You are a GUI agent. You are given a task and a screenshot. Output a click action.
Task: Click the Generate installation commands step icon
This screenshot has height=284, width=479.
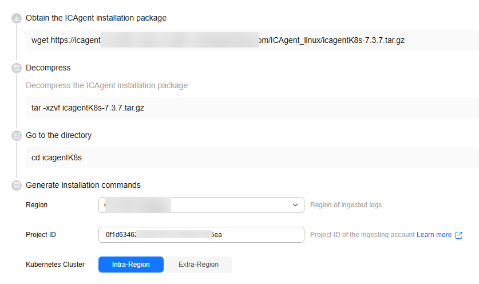[x=17, y=186]
